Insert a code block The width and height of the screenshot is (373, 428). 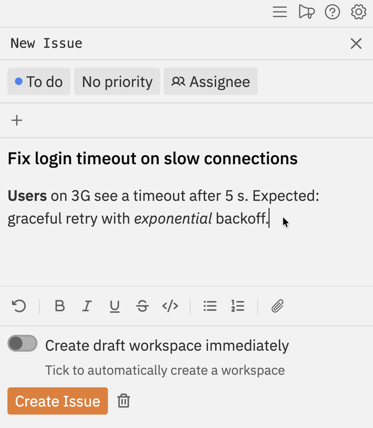click(170, 306)
